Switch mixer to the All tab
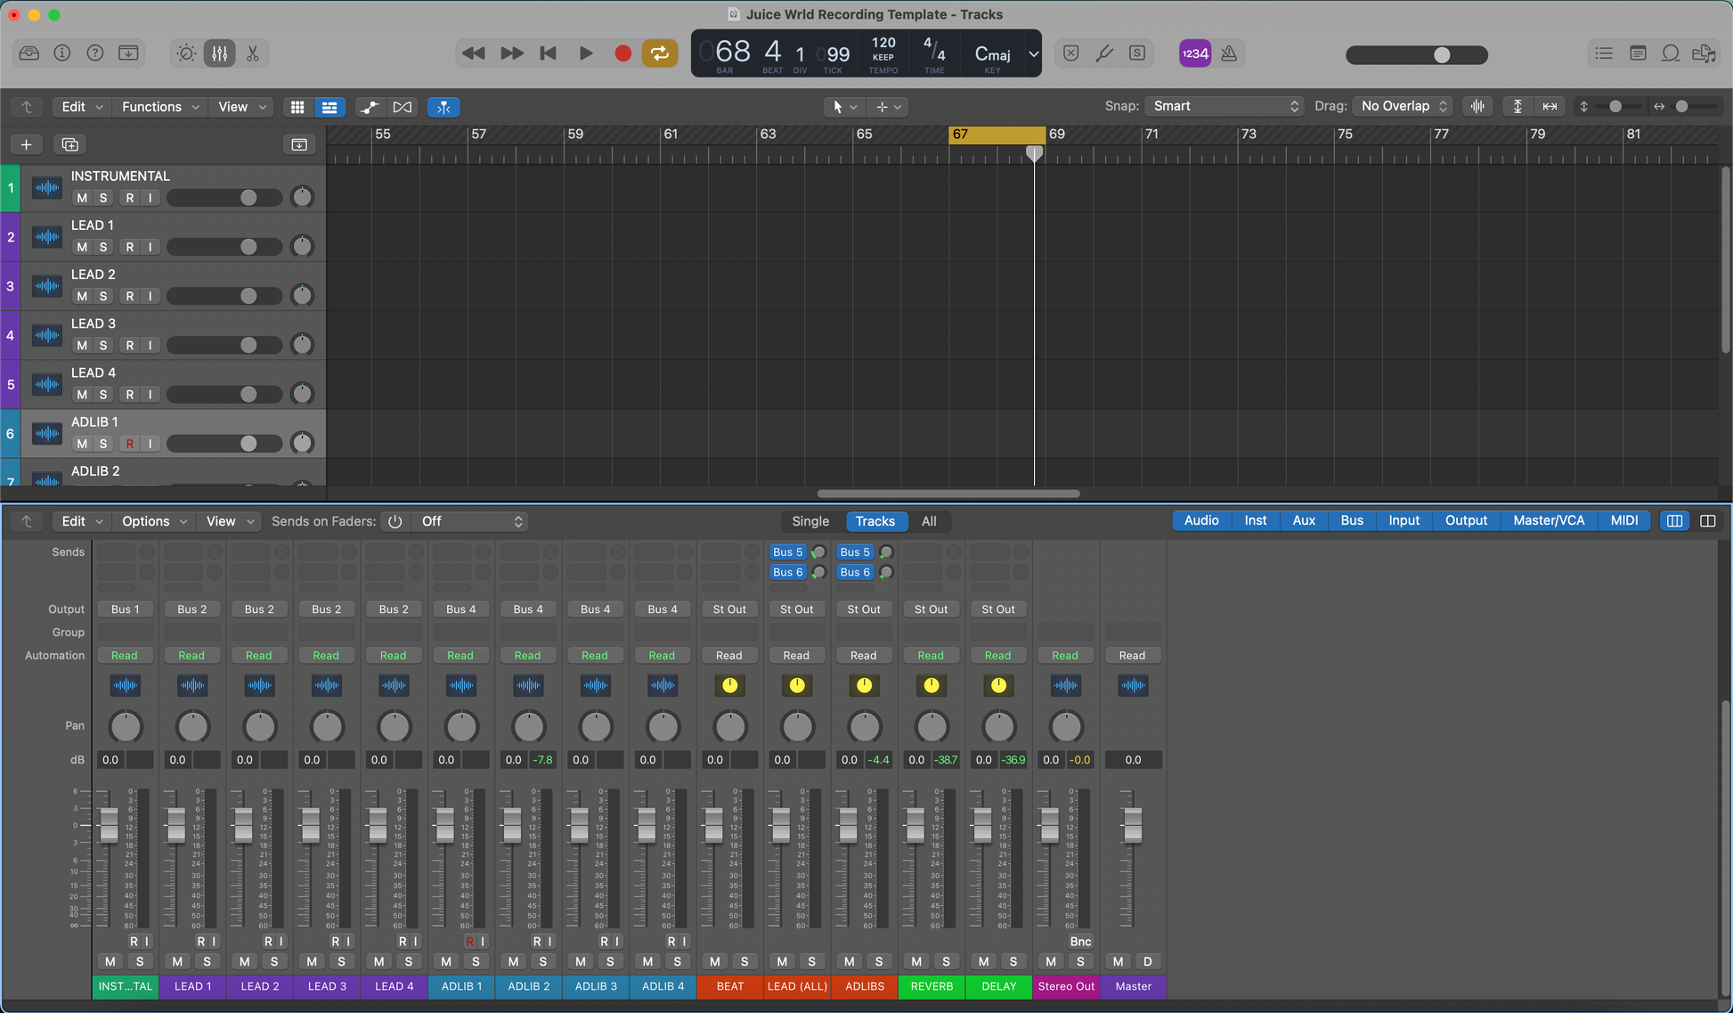 click(x=928, y=521)
